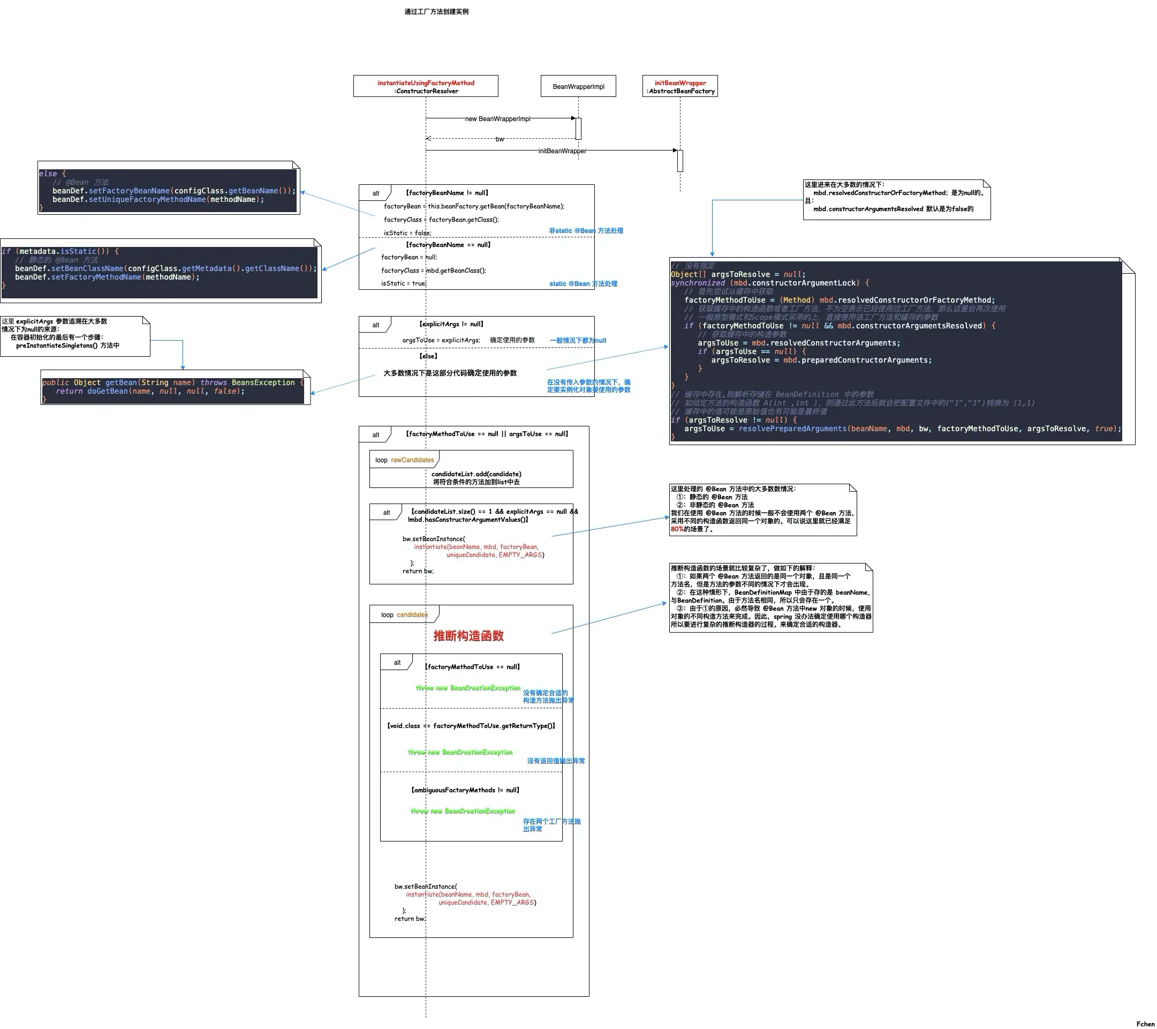
Task: Click the 一般情况下都为null blue label
Action: pyautogui.click(x=577, y=340)
